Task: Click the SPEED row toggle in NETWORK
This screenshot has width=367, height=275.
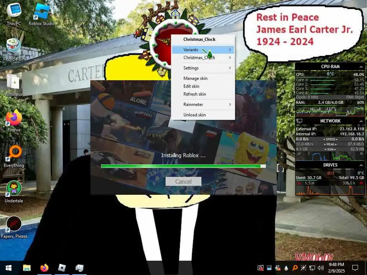Action: pos(330,139)
